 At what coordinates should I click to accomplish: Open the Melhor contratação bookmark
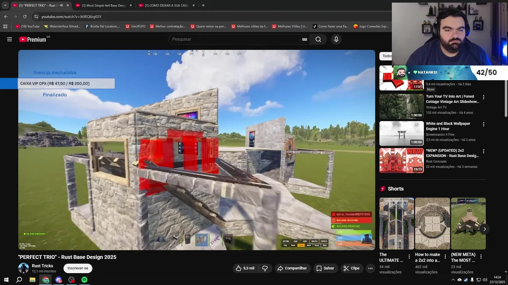[x=167, y=27]
